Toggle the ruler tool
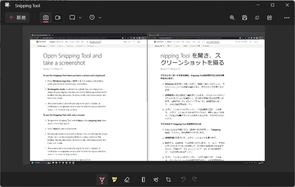 coord(143,179)
